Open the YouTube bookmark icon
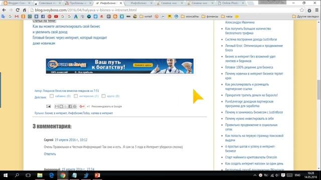Viewport: 321px width, 180px height. pos(56,16)
